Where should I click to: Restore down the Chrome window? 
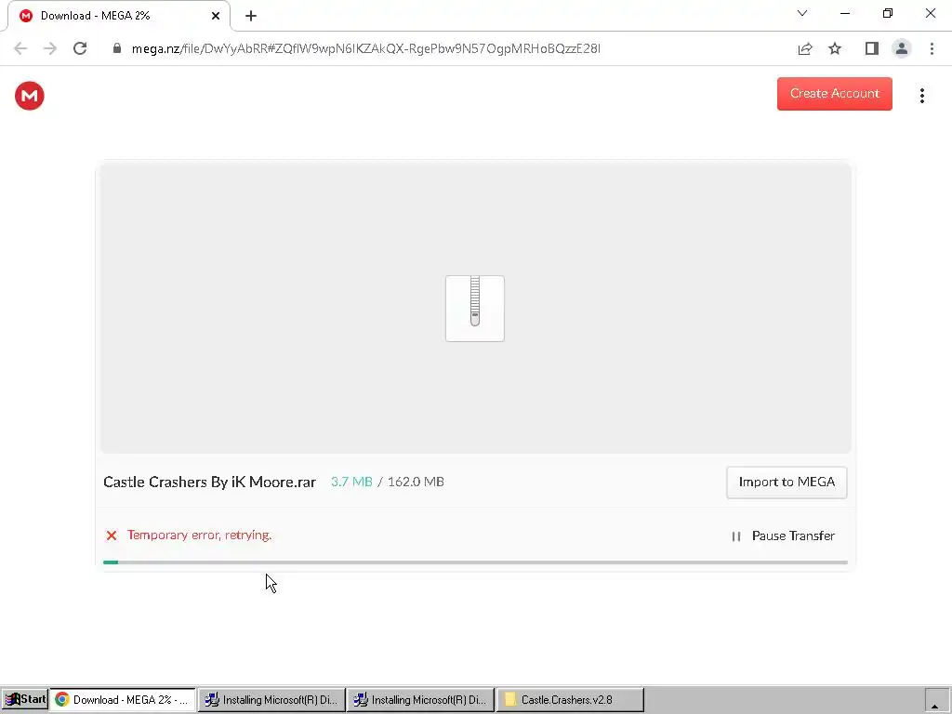point(888,13)
